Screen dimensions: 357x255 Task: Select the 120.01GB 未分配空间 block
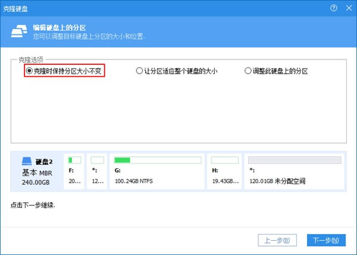point(294,171)
